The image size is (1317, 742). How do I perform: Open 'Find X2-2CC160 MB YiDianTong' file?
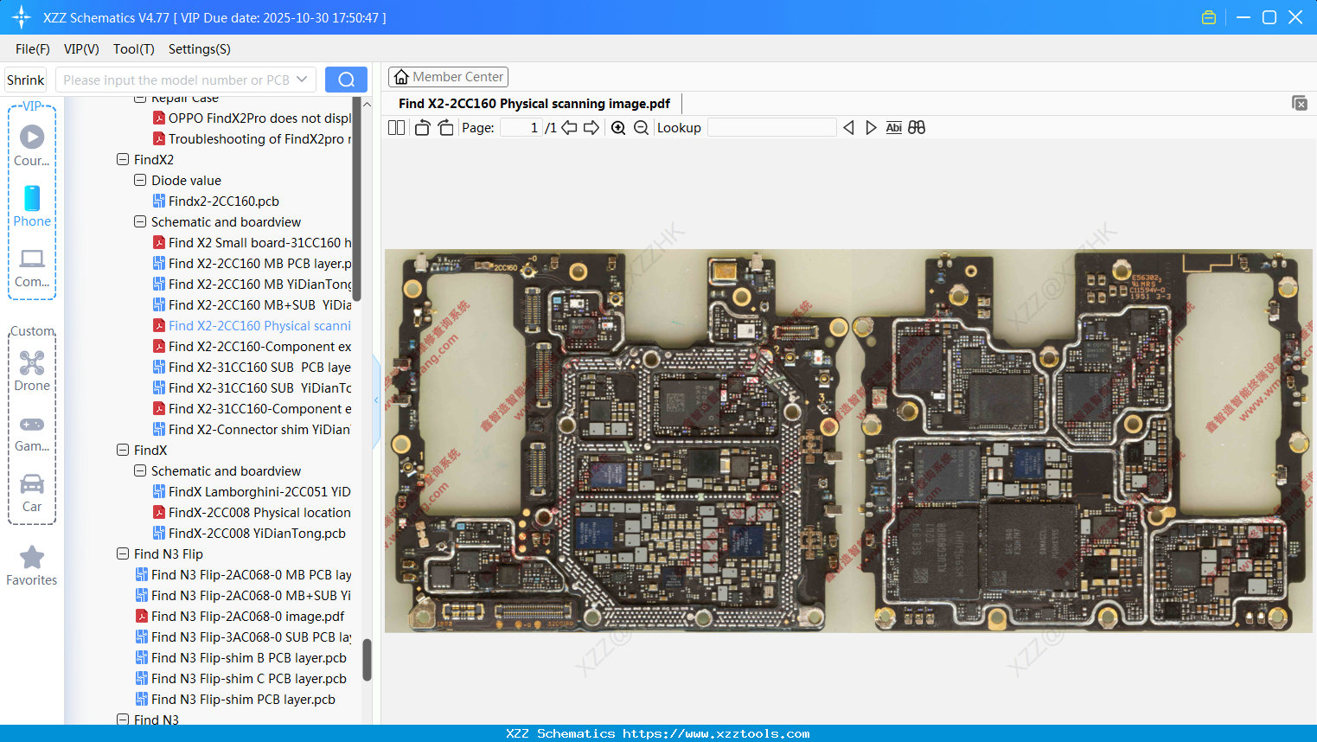coord(253,284)
